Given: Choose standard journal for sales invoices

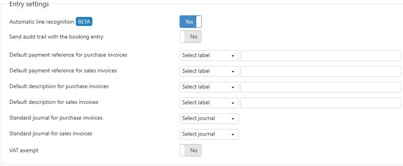Looking at the screenshot, I should (x=209, y=134).
